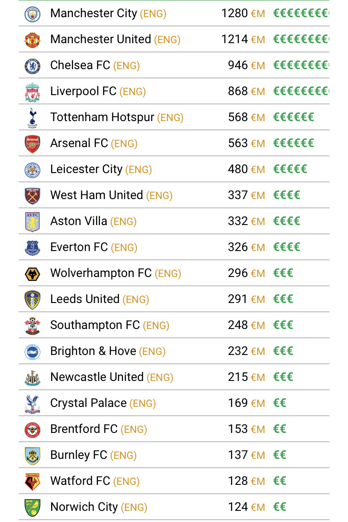
Task: Open the Brentford FC club name
Action: tap(84, 429)
